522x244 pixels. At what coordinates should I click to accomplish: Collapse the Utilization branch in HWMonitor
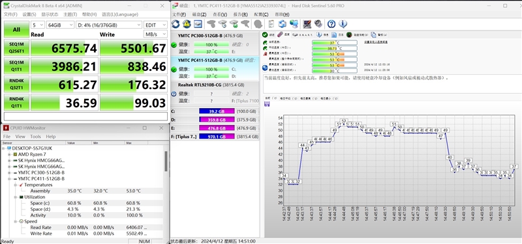point(16,197)
